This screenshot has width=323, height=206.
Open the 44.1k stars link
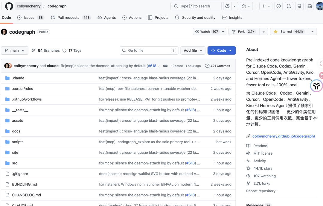[259, 169]
